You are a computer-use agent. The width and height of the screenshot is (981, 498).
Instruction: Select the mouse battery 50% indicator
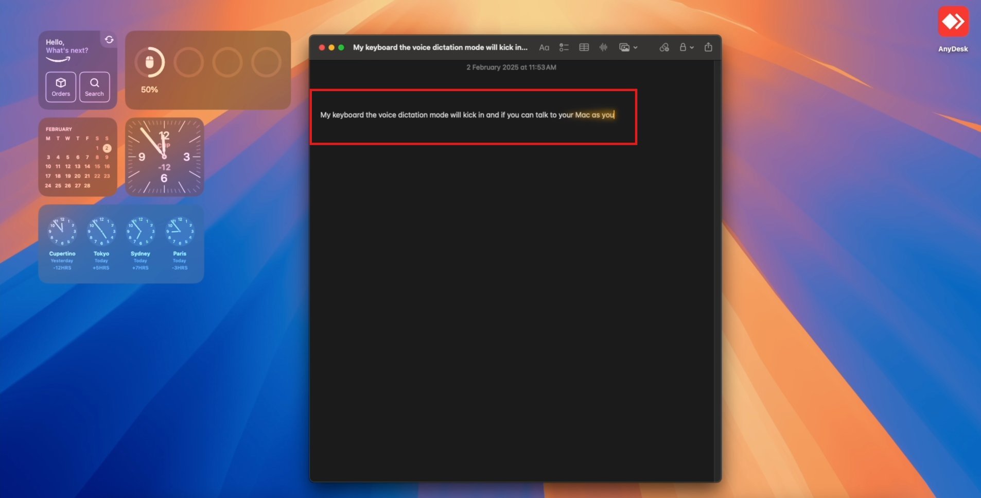(150, 70)
